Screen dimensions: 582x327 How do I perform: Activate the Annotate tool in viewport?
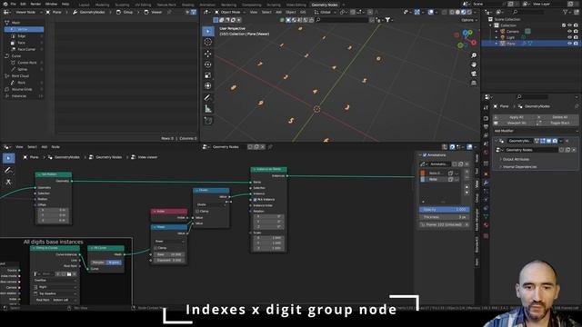208,98
